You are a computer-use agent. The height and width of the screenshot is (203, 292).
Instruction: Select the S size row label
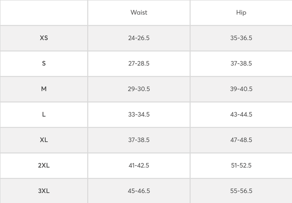click(x=44, y=64)
